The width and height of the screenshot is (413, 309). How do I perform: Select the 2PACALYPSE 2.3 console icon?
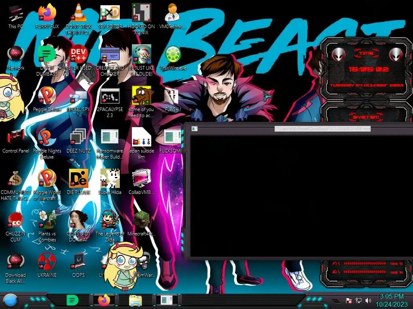point(110,102)
